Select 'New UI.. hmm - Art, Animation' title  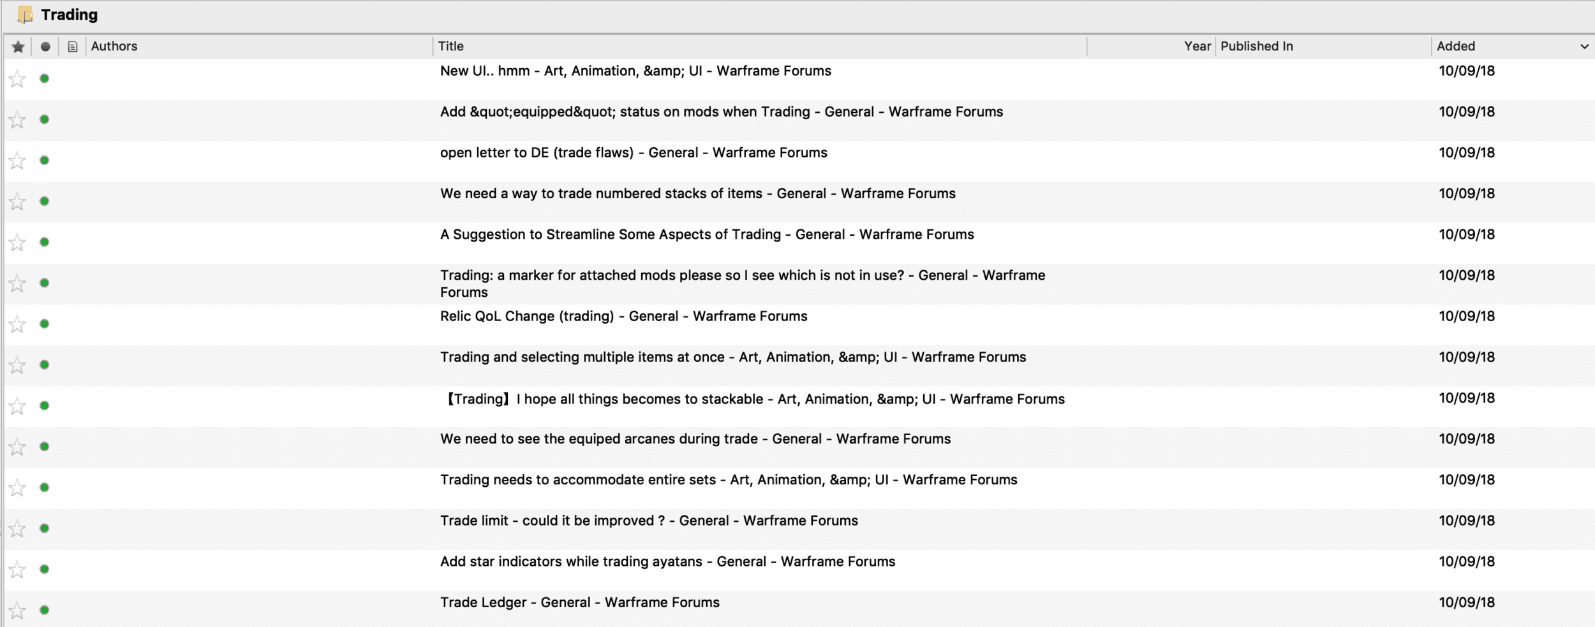pos(635,71)
